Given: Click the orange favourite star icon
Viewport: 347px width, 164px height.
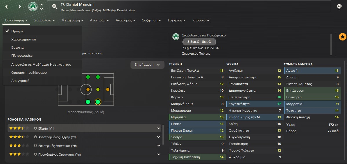Looking at the screenshot, I should pos(342,37).
